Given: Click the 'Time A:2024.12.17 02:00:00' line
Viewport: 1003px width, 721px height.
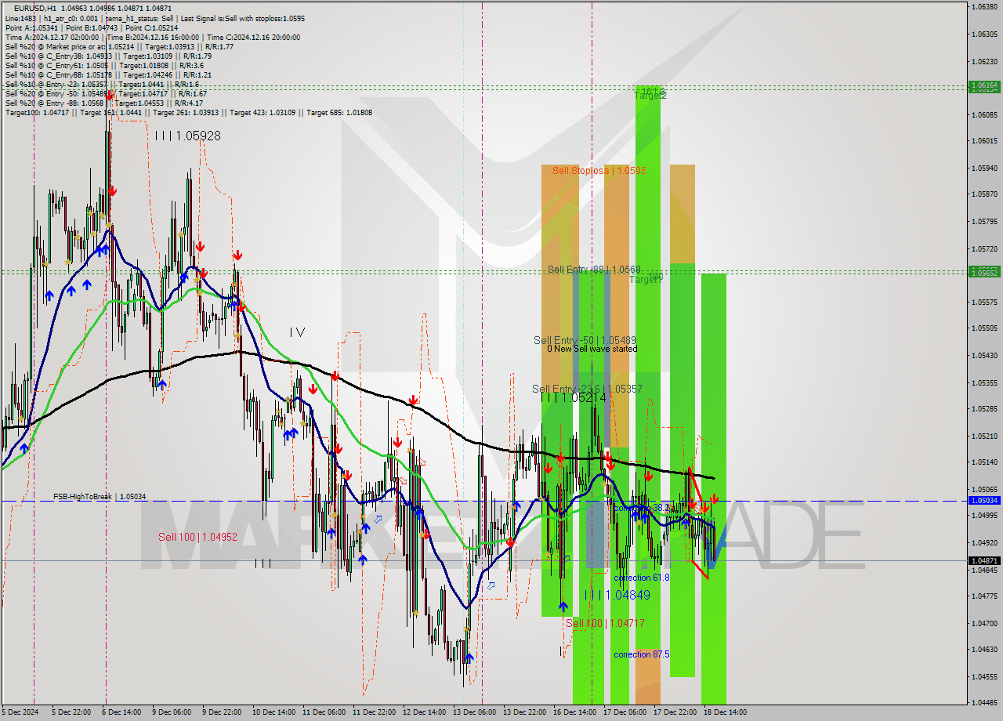Looking at the screenshot, I should 52,37.
